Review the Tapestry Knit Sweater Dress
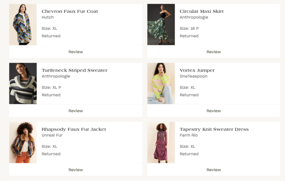The height and width of the screenshot is (181, 285). click(x=214, y=170)
